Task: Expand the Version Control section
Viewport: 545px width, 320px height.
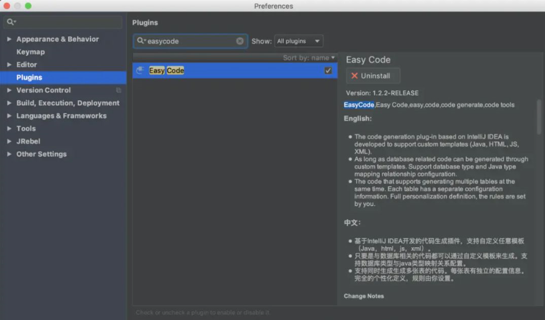Action: (x=9, y=90)
